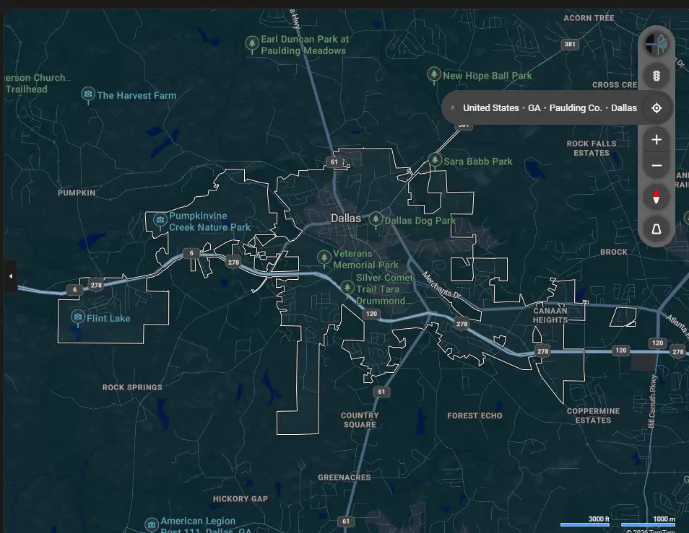The image size is (689, 533).
Task: Click the Sara Babb Park tree icon
Action: click(435, 159)
